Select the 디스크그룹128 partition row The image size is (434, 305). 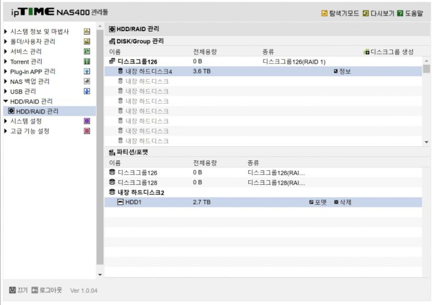263,183
